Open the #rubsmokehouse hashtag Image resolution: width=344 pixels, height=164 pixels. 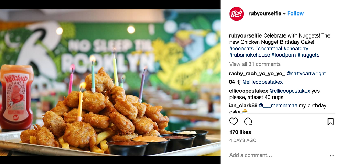(250, 55)
